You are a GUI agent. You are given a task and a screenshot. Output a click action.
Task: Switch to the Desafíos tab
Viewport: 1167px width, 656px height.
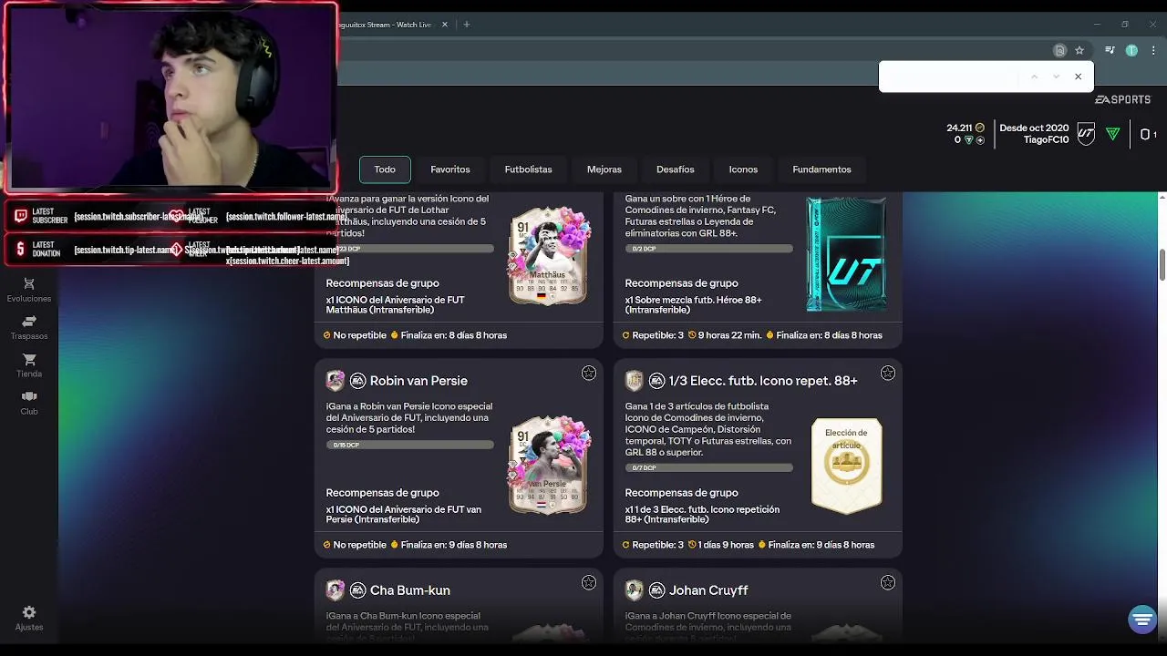676,169
